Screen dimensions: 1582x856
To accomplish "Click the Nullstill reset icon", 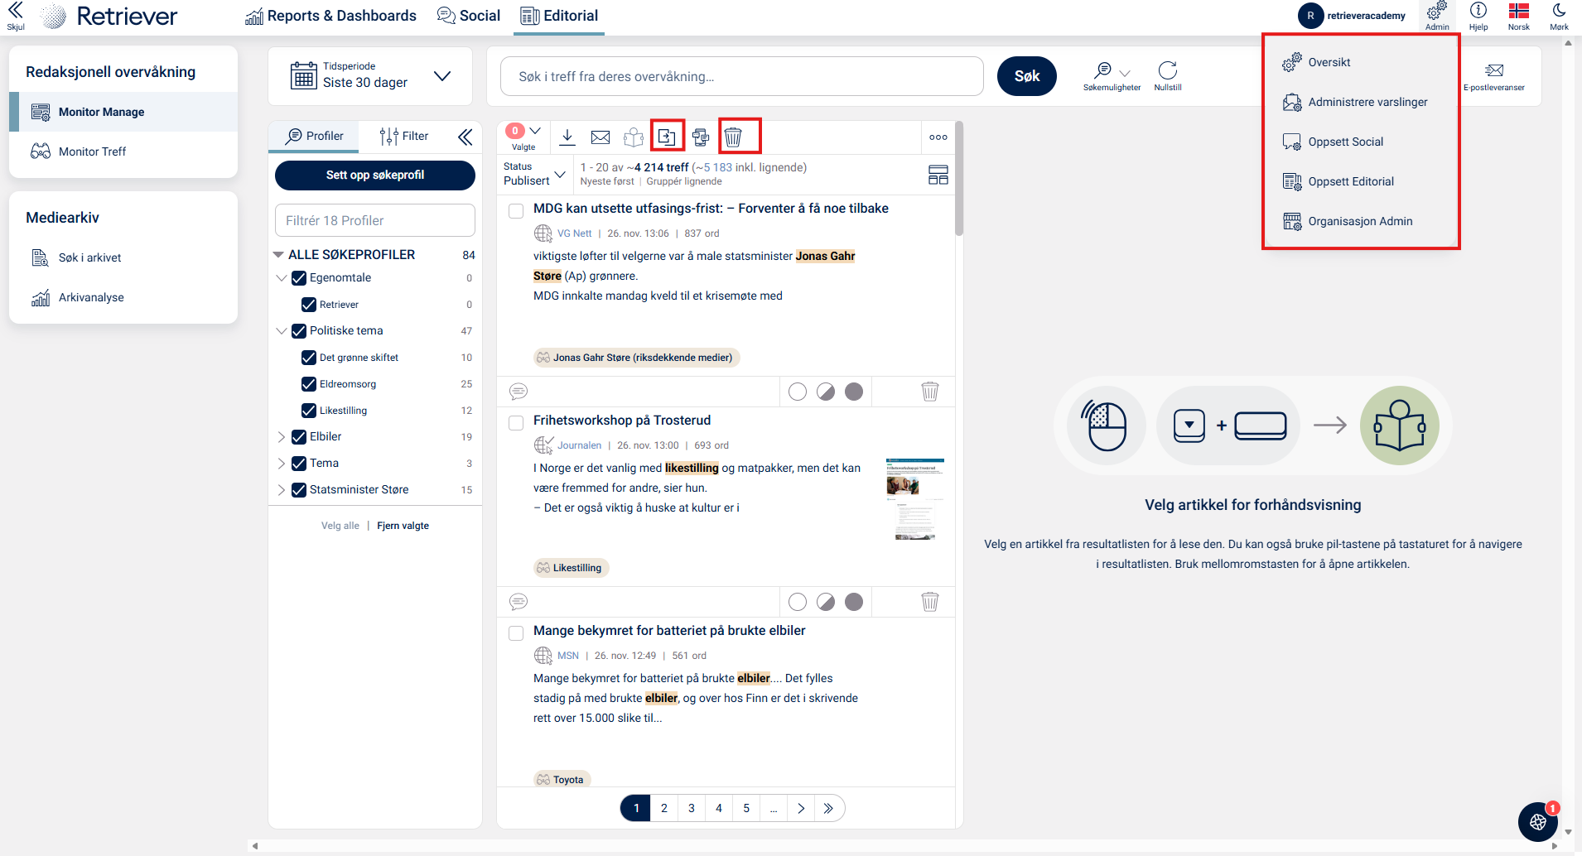I will click(1168, 76).
